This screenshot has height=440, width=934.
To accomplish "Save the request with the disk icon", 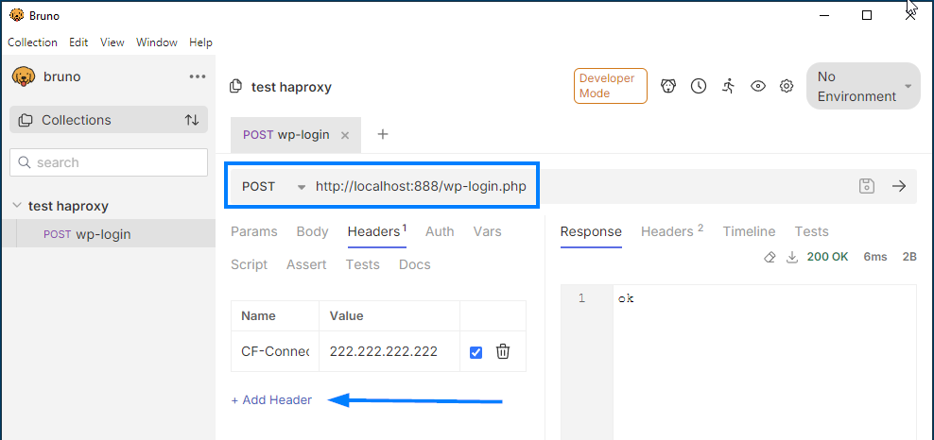I will click(x=866, y=186).
